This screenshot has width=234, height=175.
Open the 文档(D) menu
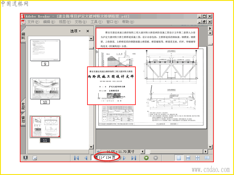coord(81,22)
